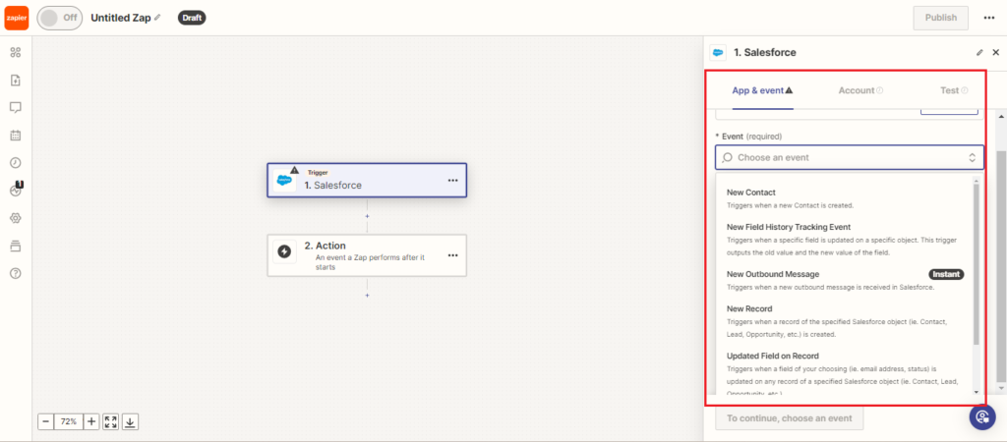Expand the Choose an event dropdown arrows
This screenshot has width=1007, height=442.
973,157
